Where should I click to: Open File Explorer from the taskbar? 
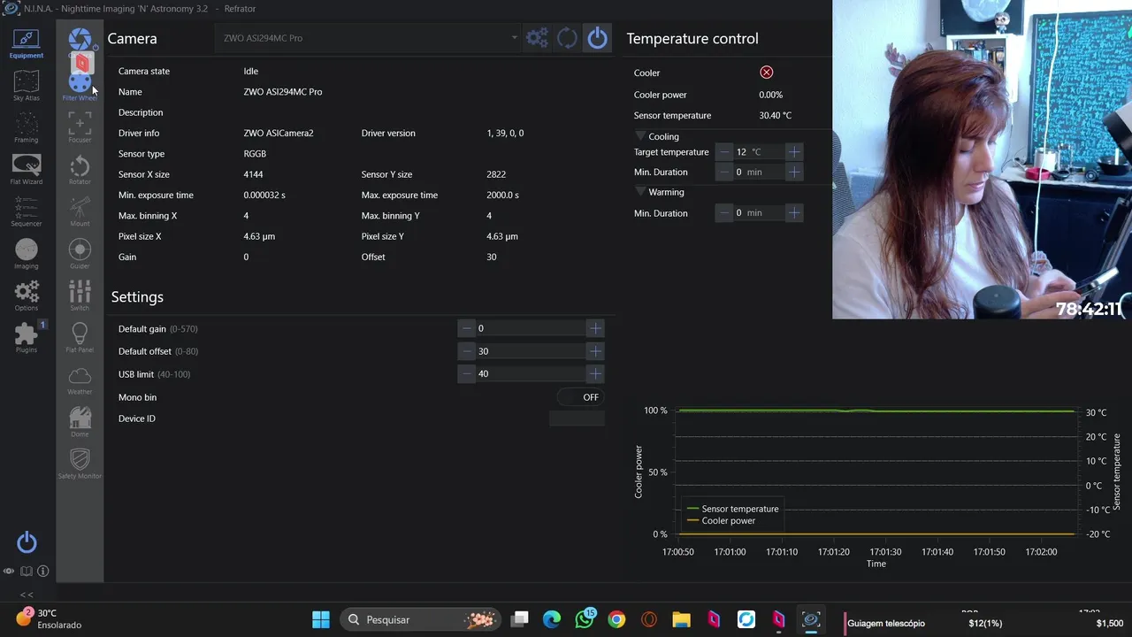click(x=681, y=619)
